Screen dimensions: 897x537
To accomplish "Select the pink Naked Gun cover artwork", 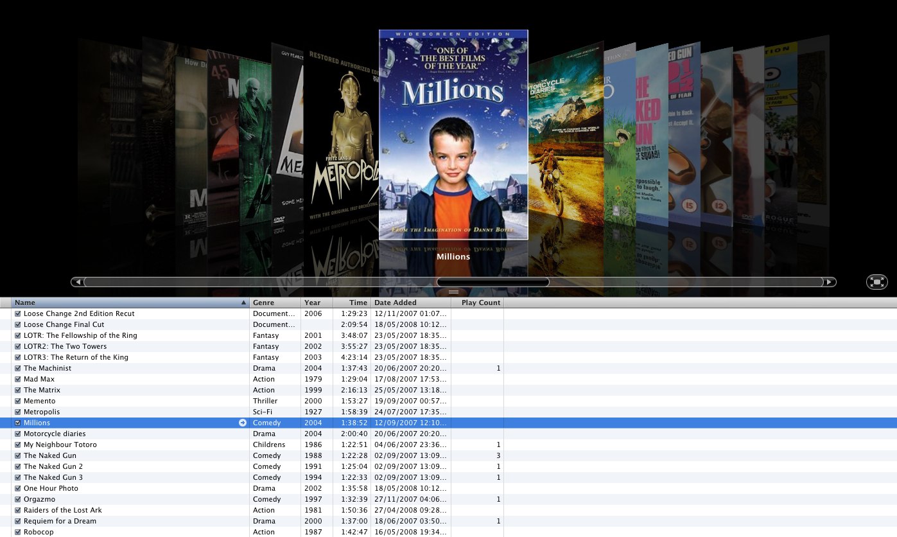I will (652, 135).
